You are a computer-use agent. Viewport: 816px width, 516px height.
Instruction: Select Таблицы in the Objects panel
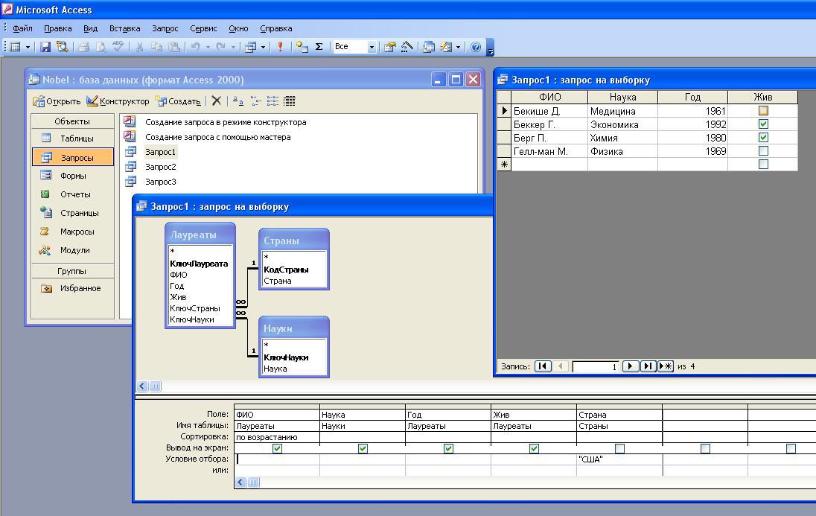77,138
